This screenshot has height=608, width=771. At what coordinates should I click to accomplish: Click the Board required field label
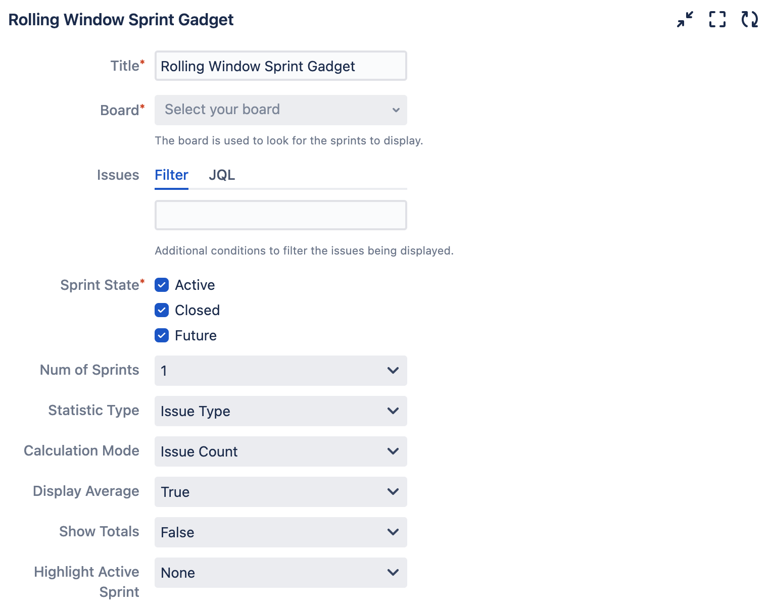pos(122,110)
